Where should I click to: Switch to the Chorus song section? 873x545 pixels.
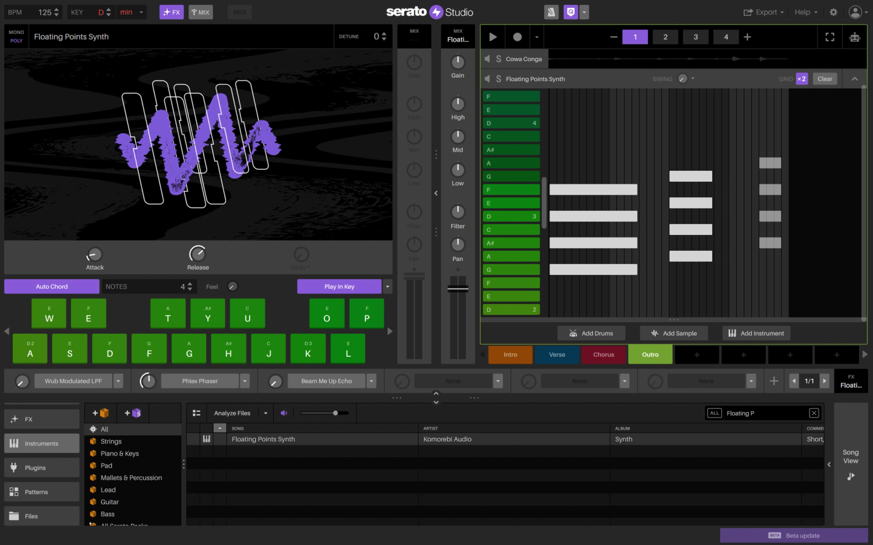click(603, 354)
